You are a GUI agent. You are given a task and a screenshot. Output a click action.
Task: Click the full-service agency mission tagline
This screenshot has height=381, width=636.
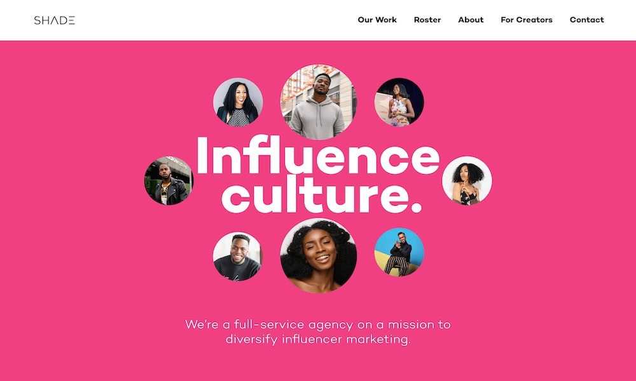(317, 324)
